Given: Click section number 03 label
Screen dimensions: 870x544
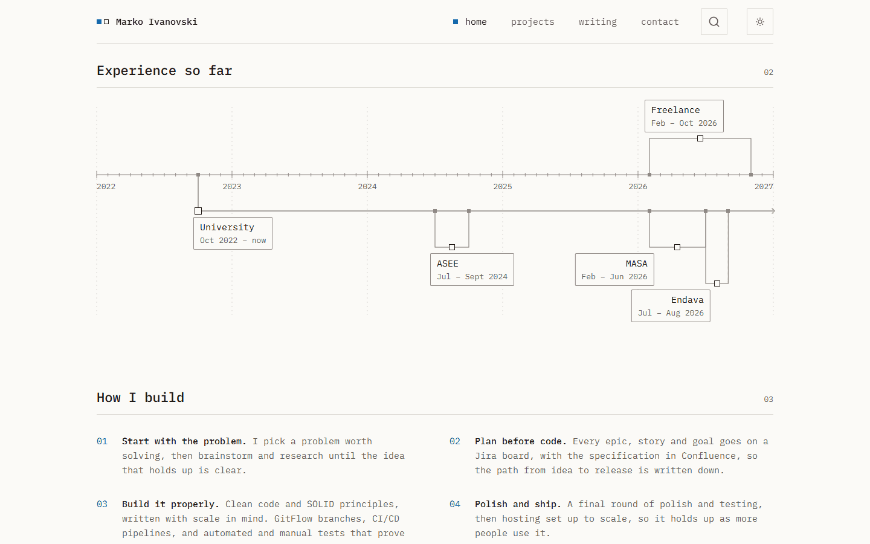Looking at the screenshot, I should (768, 400).
